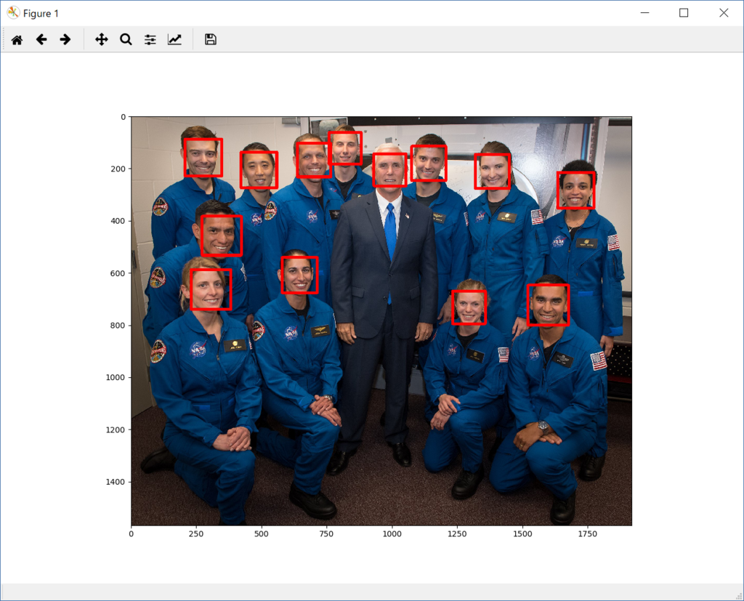Go forward to the next view
This screenshot has height=601, width=744.
65,39
